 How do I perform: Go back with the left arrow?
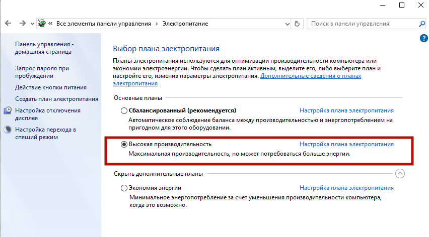(8, 24)
